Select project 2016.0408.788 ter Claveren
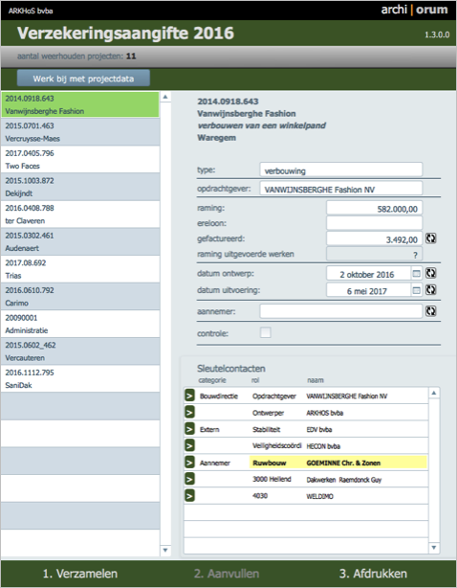Screen dimensions: 457x588 (80, 215)
